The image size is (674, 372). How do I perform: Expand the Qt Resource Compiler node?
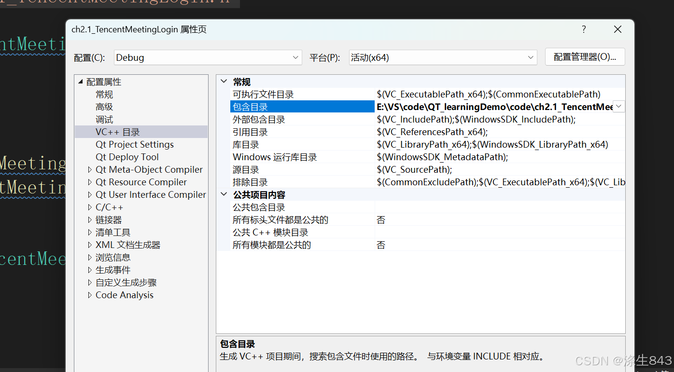(x=89, y=182)
